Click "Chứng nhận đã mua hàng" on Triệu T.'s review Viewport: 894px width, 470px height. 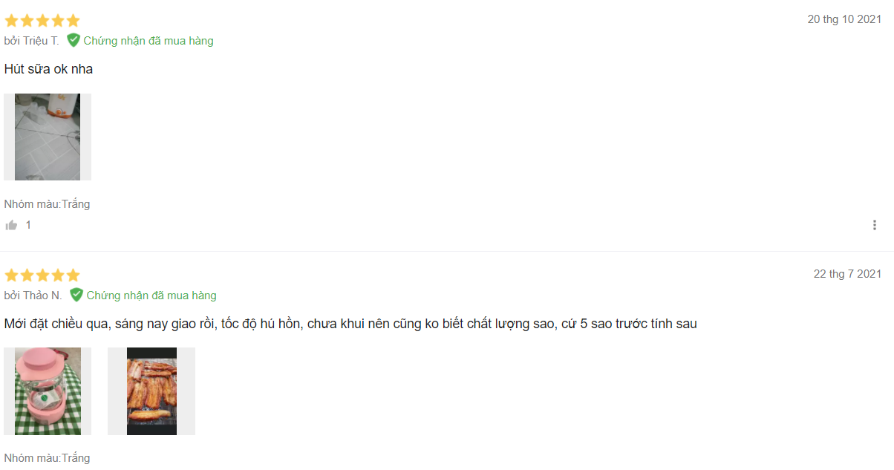(x=149, y=41)
